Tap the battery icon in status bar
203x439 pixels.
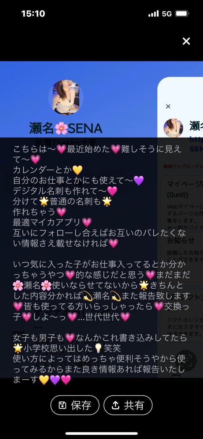coord(181,14)
